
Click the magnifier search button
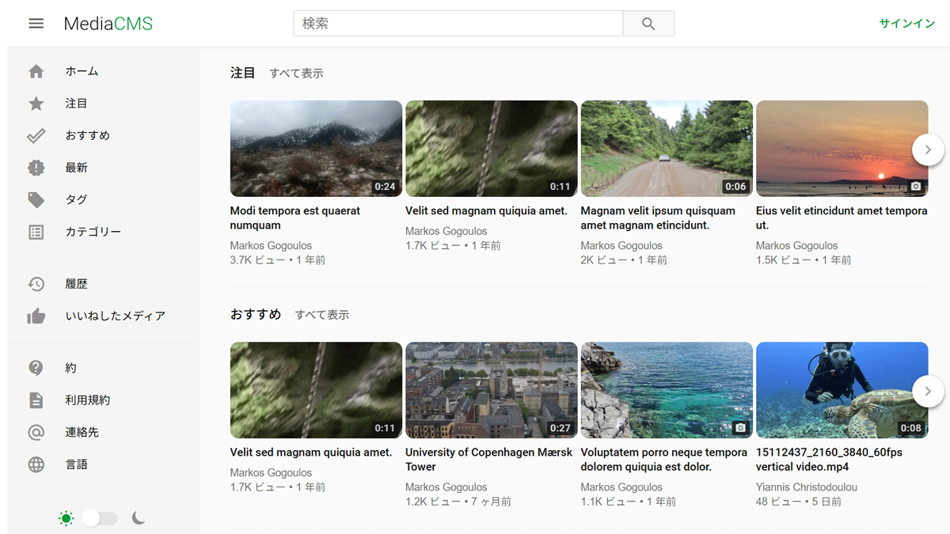(648, 24)
